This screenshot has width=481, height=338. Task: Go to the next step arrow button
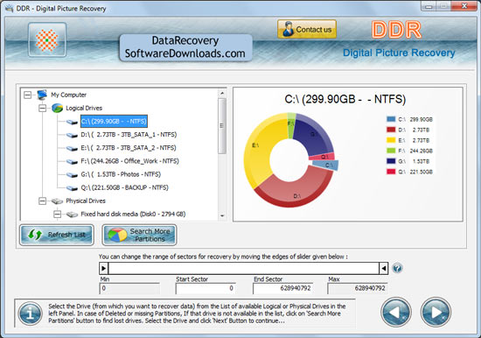[436, 313]
